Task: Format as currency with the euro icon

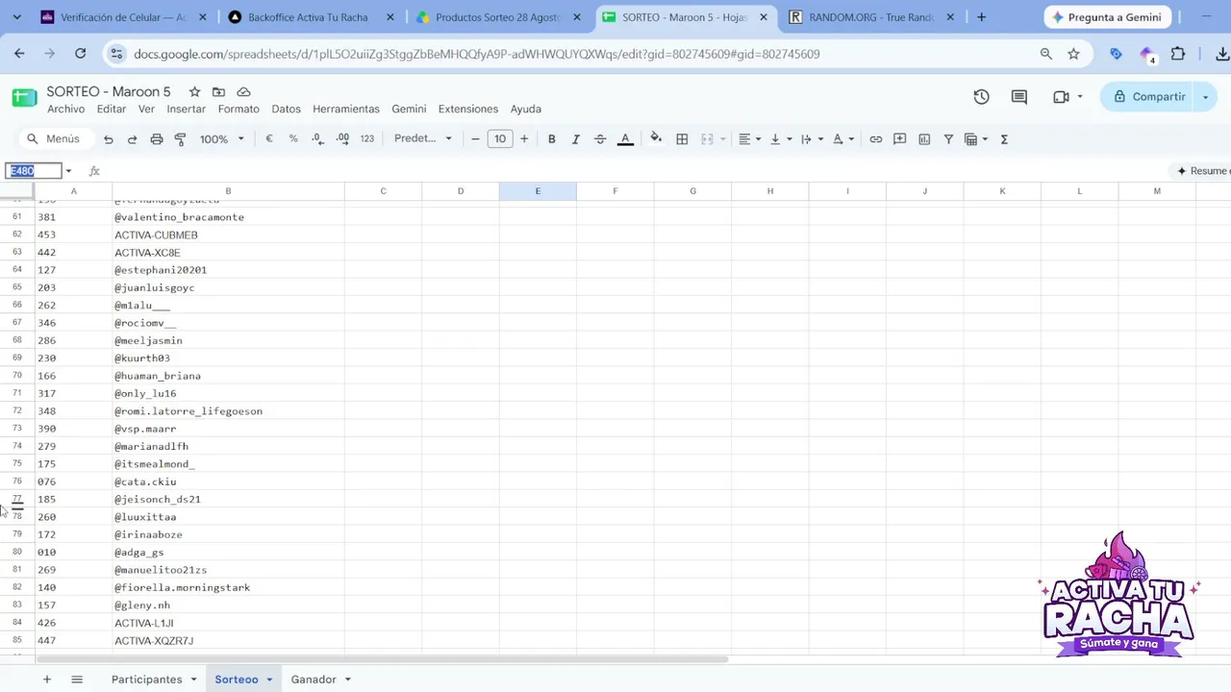Action: (x=269, y=139)
